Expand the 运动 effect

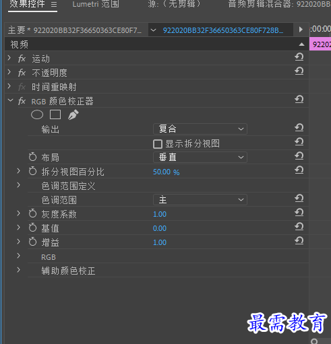click(9, 58)
